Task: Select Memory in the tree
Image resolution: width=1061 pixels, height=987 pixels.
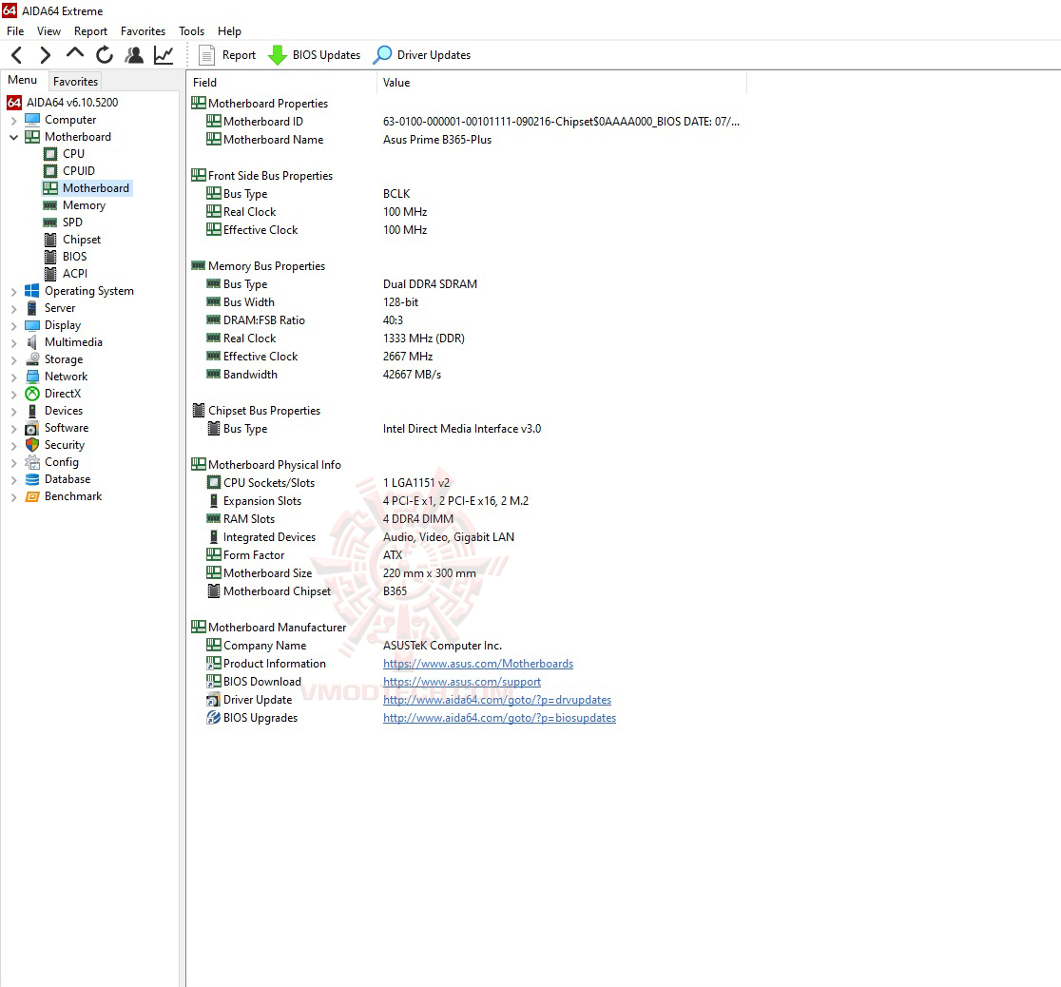Action: tap(84, 205)
